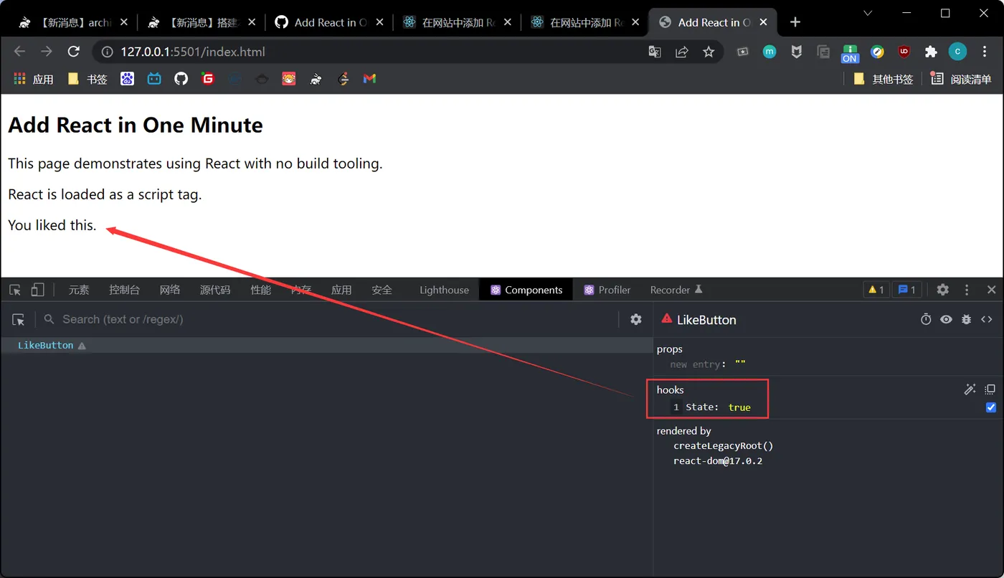Open the Chrome three-dot menu
This screenshot has width=1004, height=578.
(984, 52)
